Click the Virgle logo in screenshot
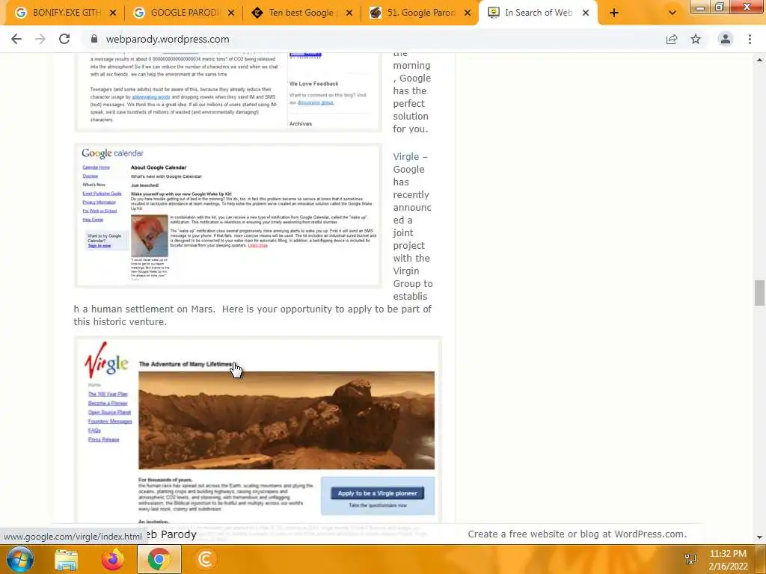Screen dimensions: 766x574 tap(106, 360)
